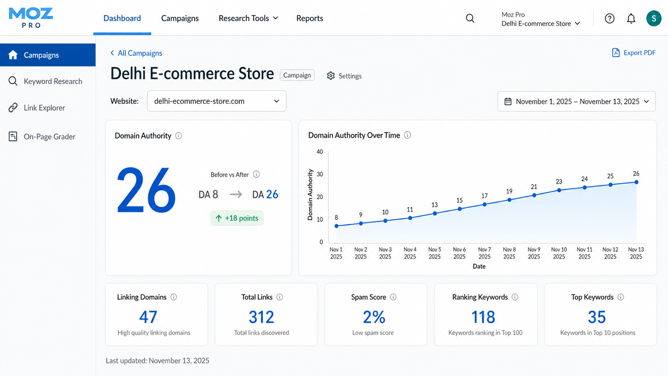The height and width of the screenshot is (376, 668).
Task: Show the info icon for Total Links
Action: click(x=280, y=297)
